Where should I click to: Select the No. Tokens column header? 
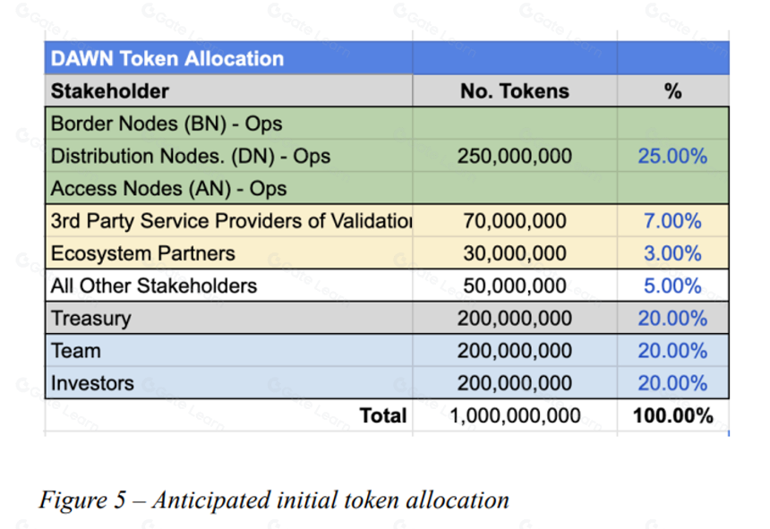point(515,90)
